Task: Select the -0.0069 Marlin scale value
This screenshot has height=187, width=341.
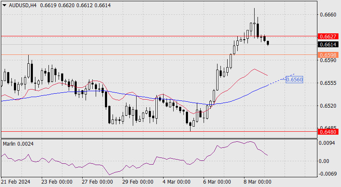Action: pyautogui.click(x=327, y=174)
